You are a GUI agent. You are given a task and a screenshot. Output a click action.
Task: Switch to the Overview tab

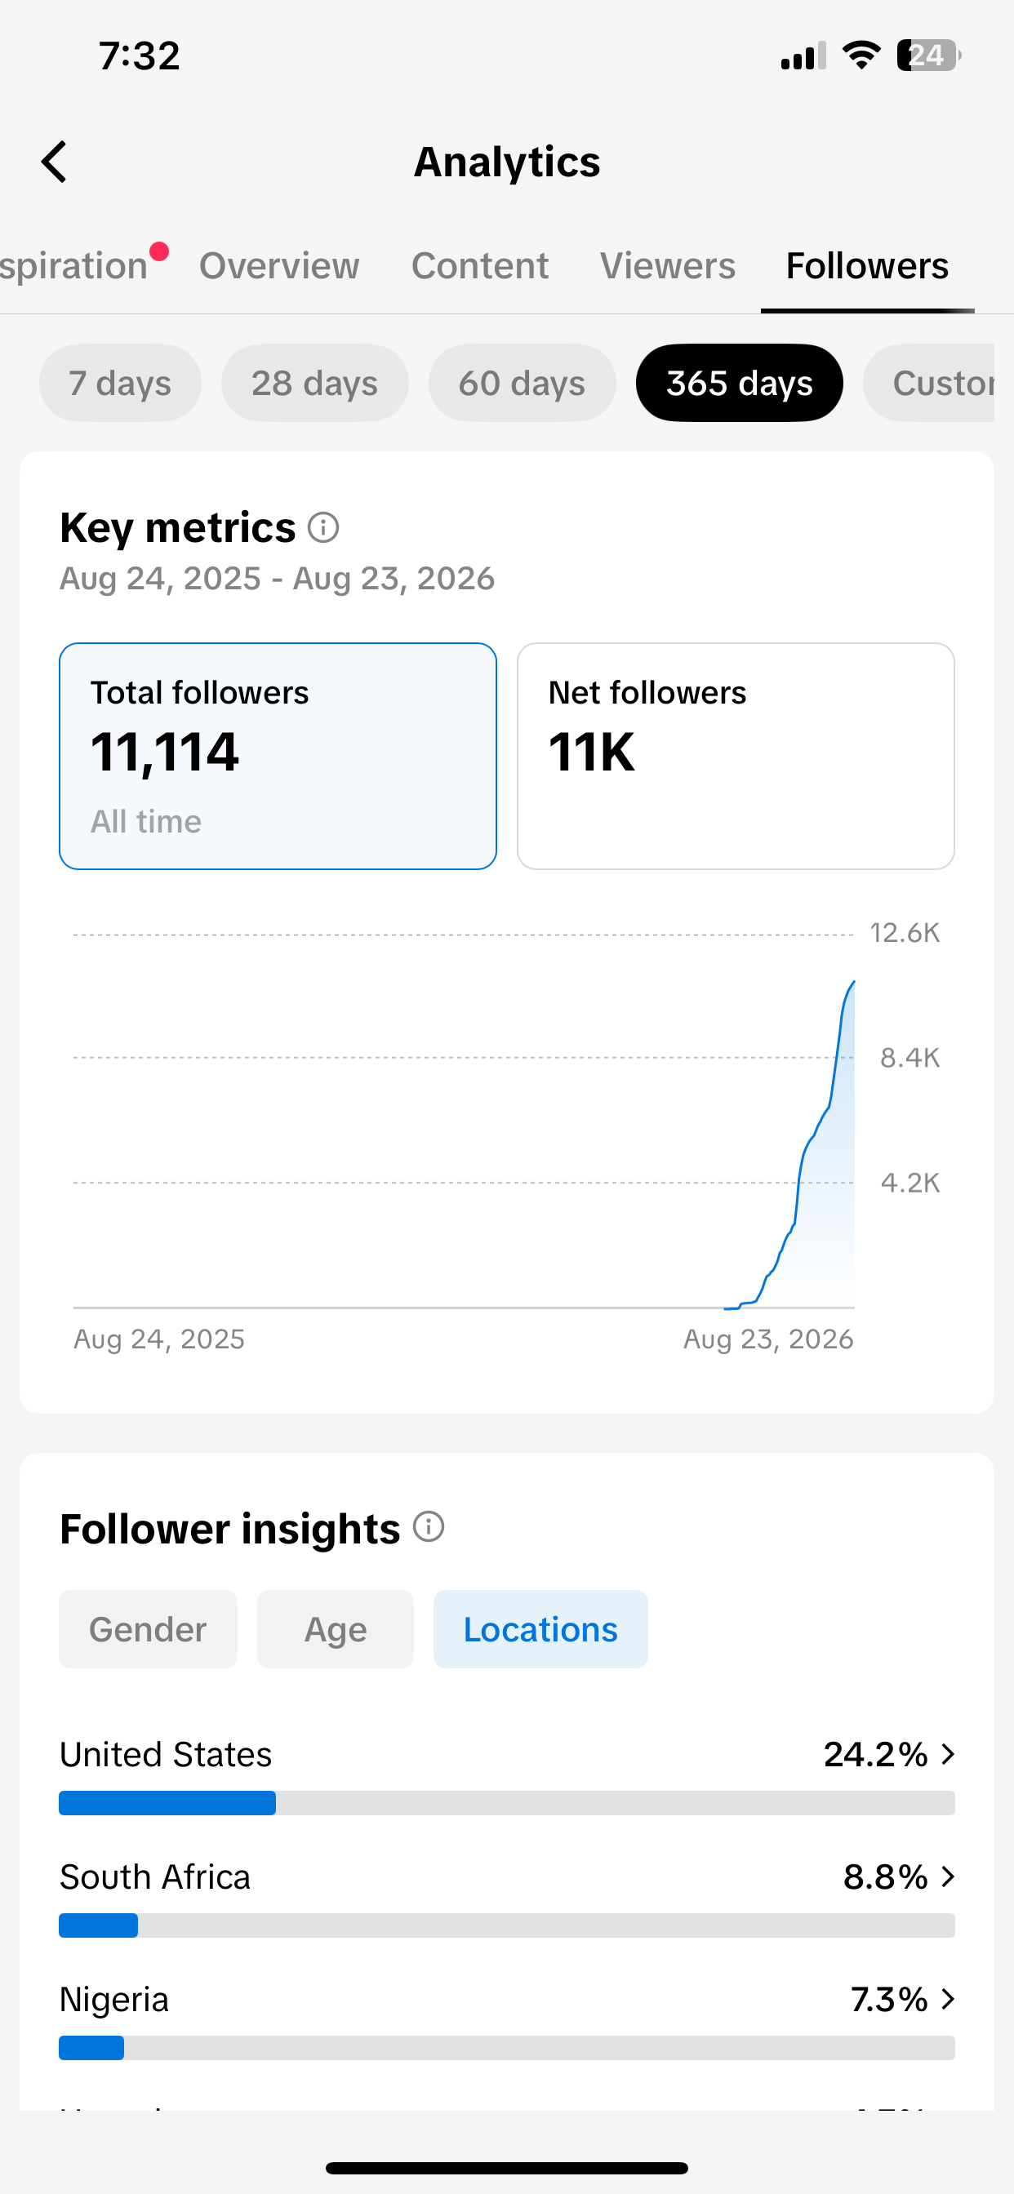point(278,266)
